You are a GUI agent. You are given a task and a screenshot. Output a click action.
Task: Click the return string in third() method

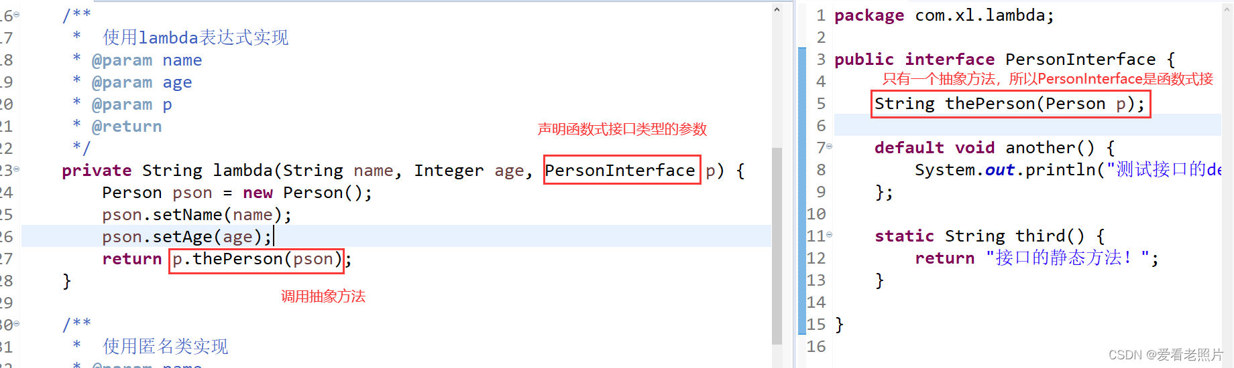pyautogui.click(x=1070, y=258)
